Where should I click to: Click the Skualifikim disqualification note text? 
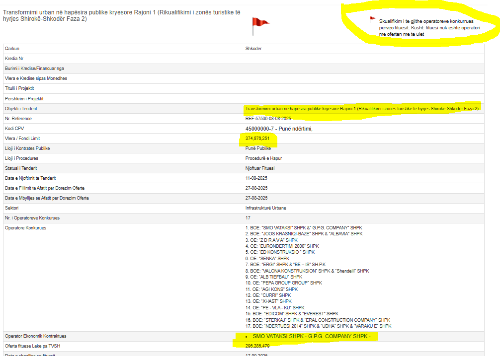[x=429, y=28]
